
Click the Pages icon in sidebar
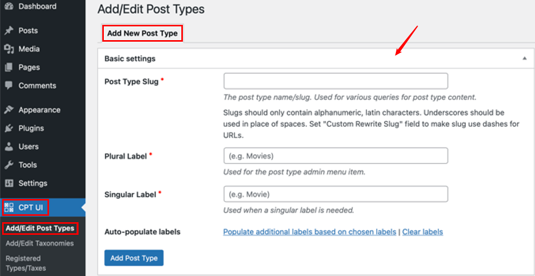coord(9,68)
